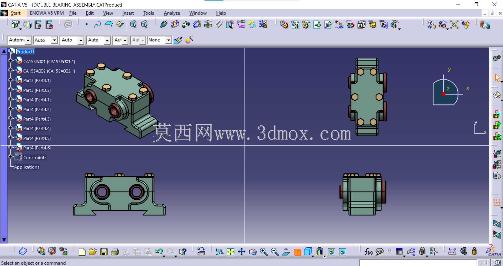Open the Analyze menu
This screenshot has width=503, height=266.
pos(172,13)
